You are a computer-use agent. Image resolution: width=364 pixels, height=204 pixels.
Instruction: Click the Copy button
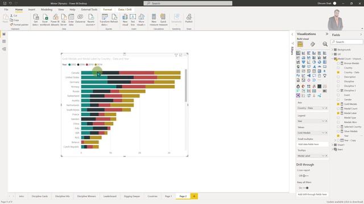coord(14,20)
